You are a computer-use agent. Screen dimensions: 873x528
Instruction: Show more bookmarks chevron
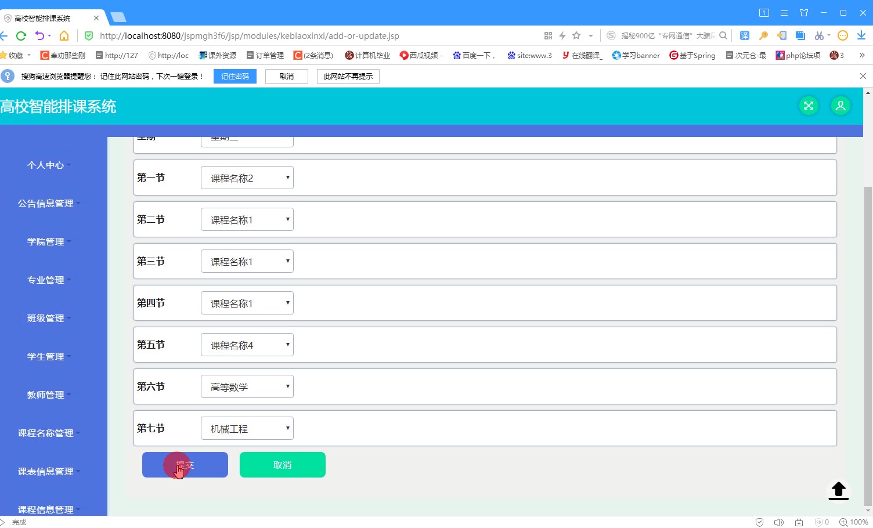point(862,55)
